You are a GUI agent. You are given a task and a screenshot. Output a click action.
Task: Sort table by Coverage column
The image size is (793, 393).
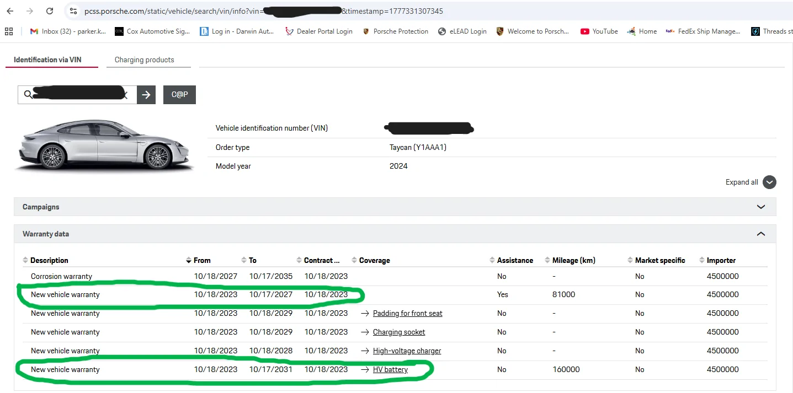[x=371, y=260]
